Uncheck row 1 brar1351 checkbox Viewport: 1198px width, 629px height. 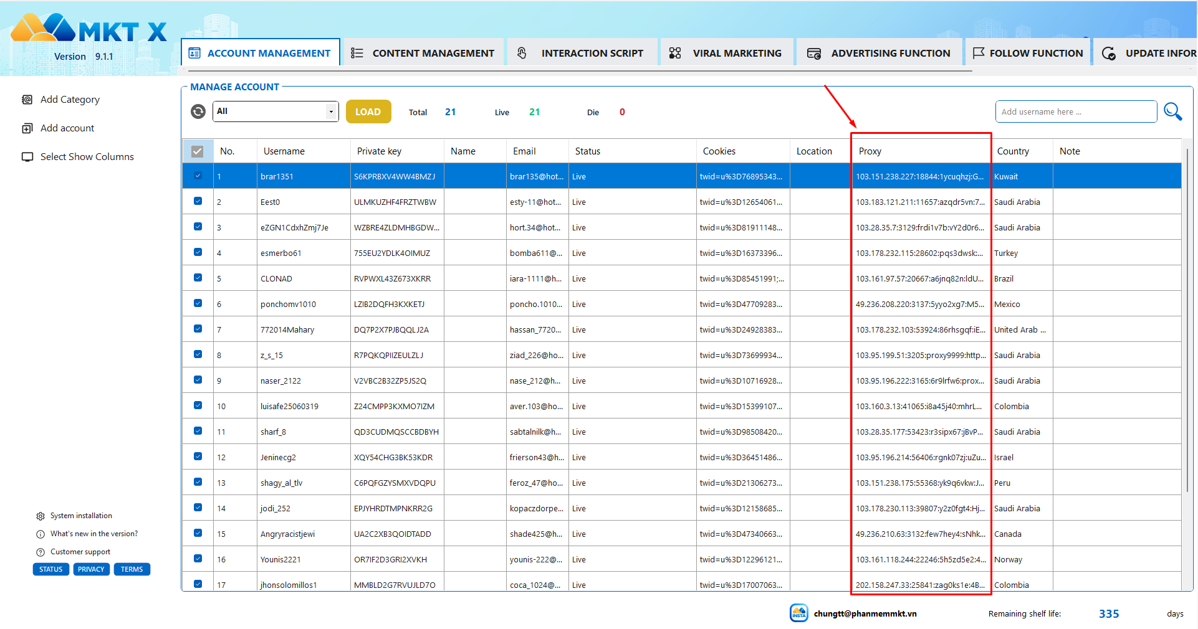point(198,176)
